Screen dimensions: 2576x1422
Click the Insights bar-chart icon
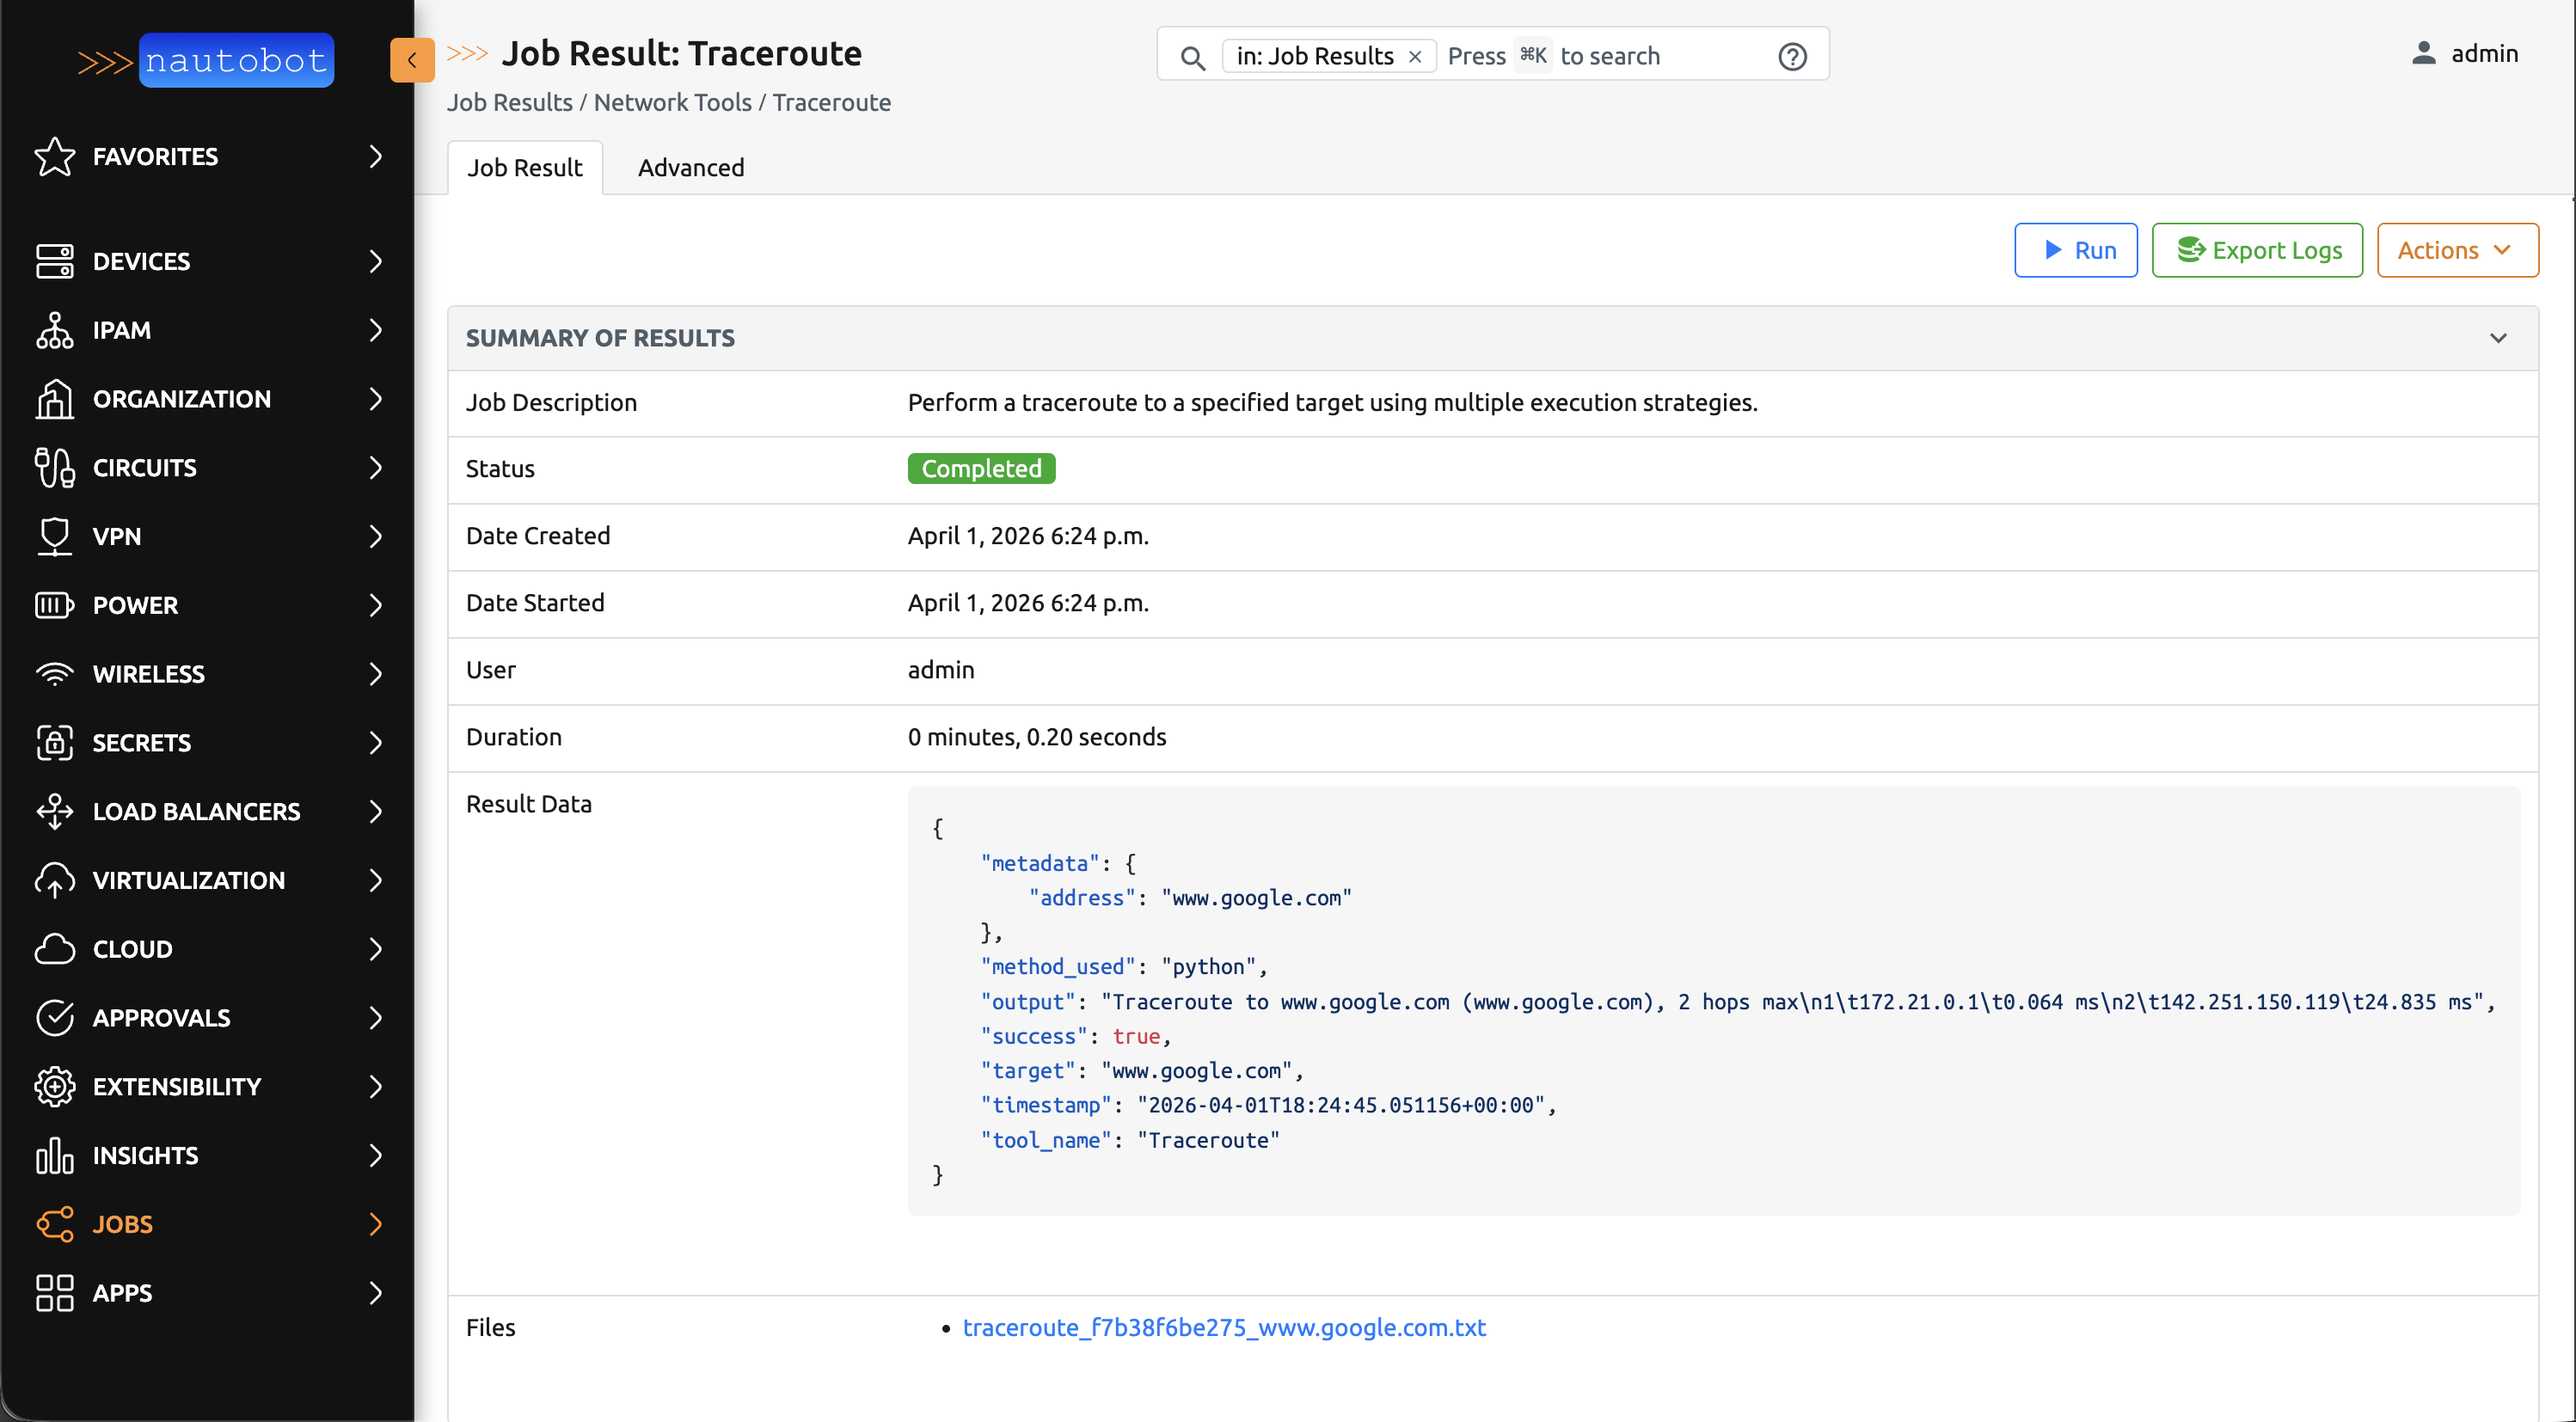click(x=54, y=1156)
